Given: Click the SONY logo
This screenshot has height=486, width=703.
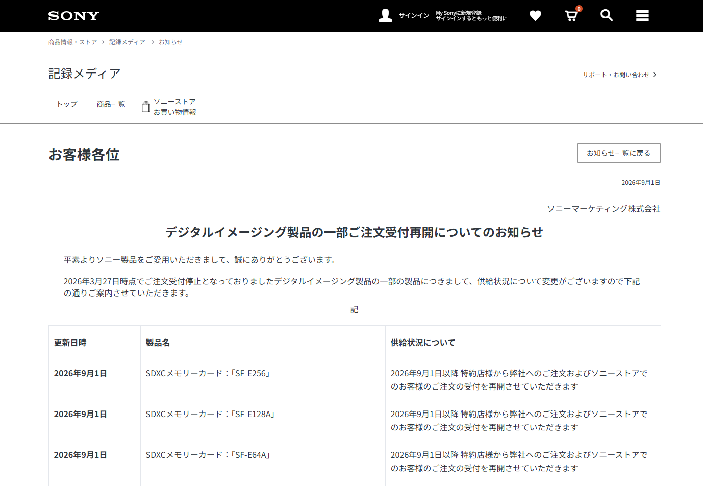Looking at the screenshot, I should (x=74, y=16).
